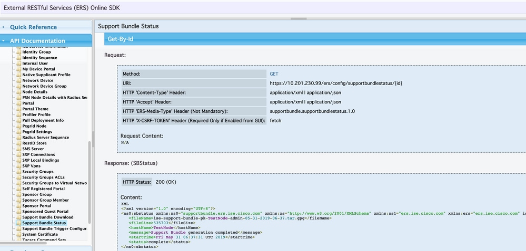526x251 pixels.
Task: Select Identity Sequence in the tree
Action: point(39,58)
